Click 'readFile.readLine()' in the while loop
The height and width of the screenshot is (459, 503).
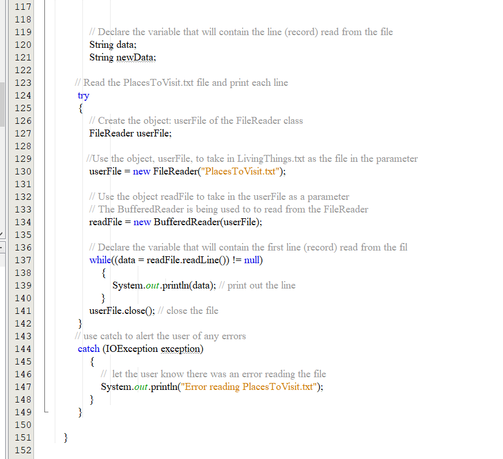coord(188,260)
